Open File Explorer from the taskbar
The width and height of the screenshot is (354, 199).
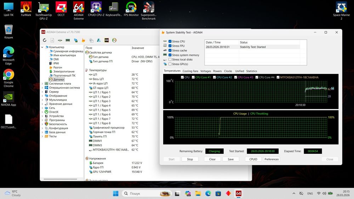198,193
